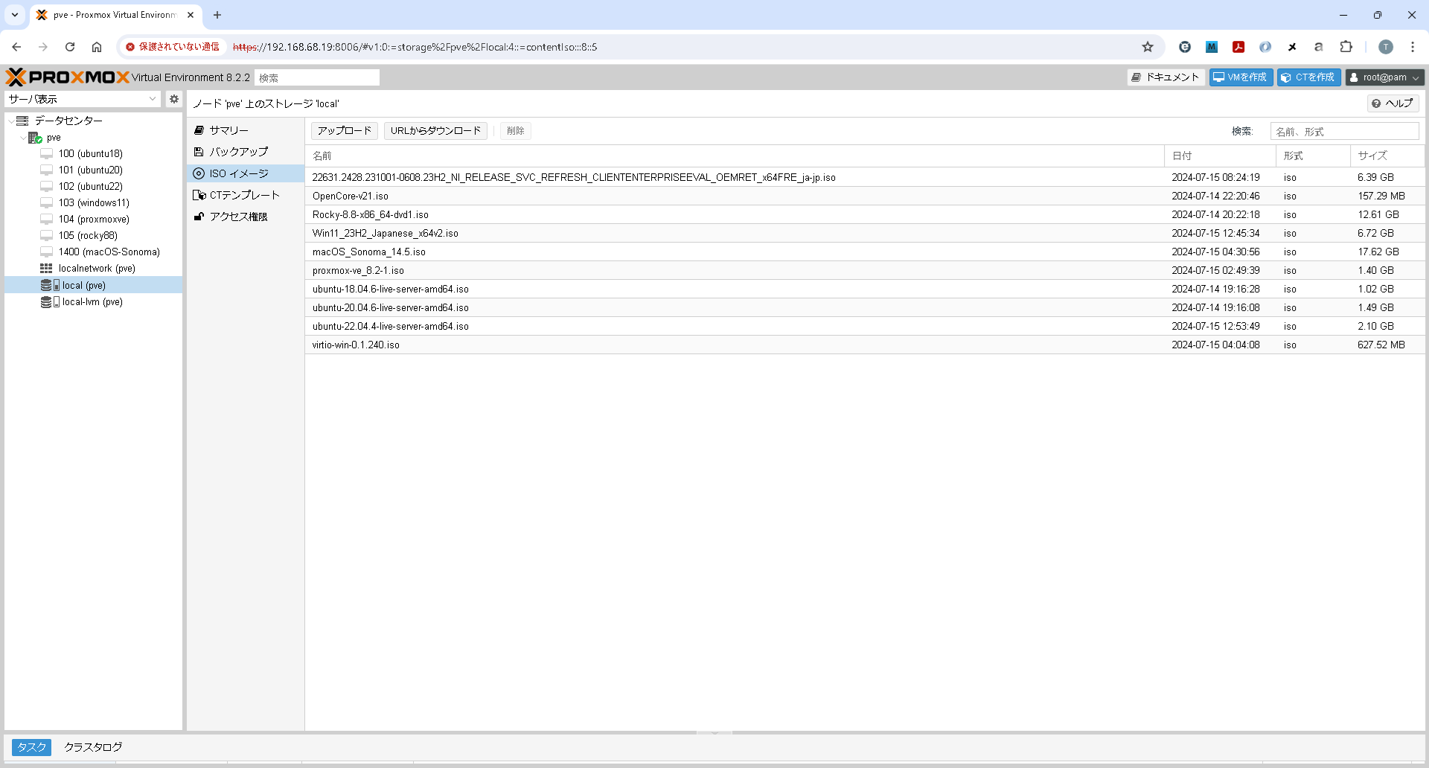Open Chrome three-dot menu
The image size is (1429, 768).
(x=1413, y=47)
